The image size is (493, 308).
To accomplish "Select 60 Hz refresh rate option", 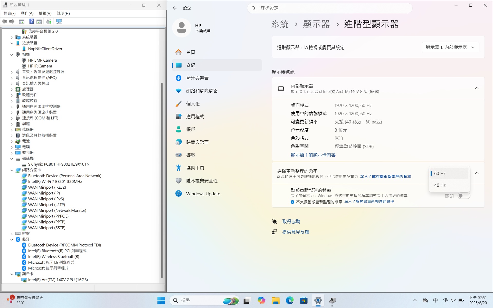I will 440,174.
